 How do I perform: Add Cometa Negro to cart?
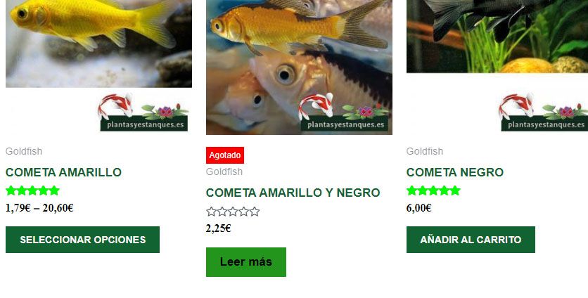(471, 240)
